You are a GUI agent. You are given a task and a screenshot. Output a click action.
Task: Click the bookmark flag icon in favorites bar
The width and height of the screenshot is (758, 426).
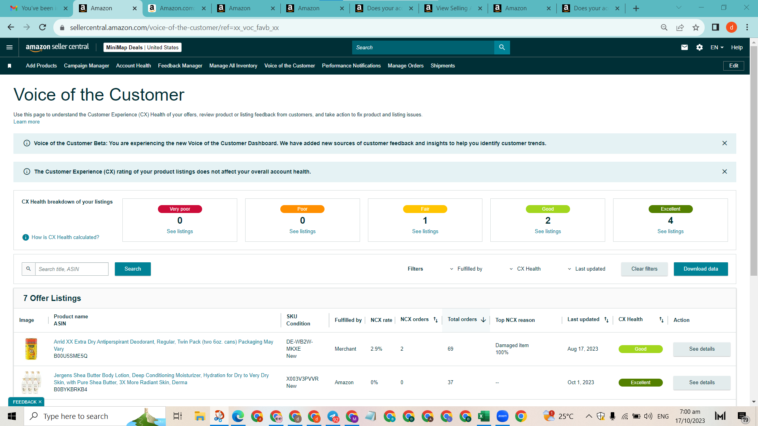[9, 66]
